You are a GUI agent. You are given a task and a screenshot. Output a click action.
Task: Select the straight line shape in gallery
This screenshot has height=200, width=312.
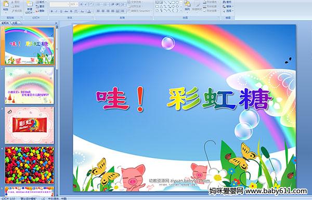[x=165, y=3]
